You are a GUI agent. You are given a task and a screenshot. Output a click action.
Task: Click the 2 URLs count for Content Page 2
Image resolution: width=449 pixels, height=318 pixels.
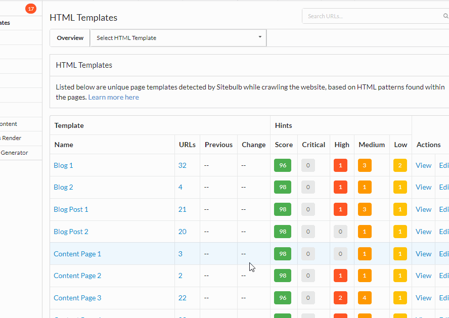coord(181,276)
